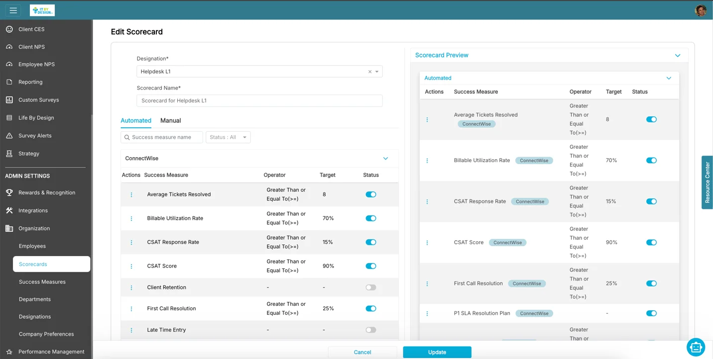713x359 pixels.
Task: Collapse the ConnectWise section
Action: pos(385,158)
